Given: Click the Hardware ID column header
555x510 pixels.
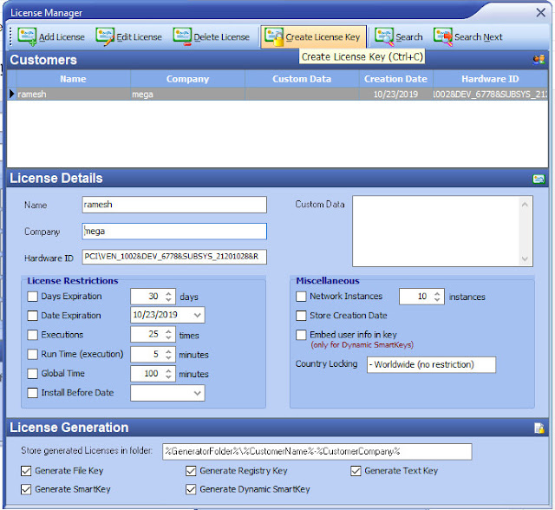Looking at the screenshot, I should pyautogui.click(x=490, y=79).
